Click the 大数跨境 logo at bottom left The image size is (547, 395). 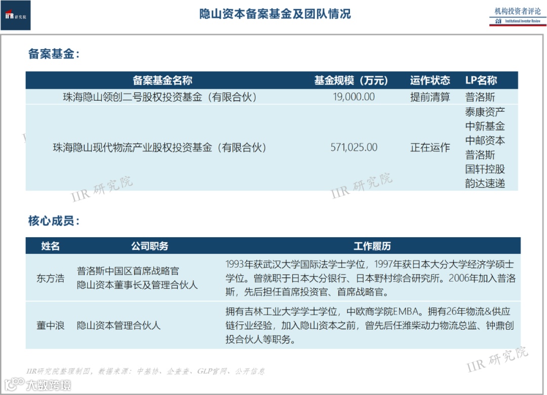[37, 384]
